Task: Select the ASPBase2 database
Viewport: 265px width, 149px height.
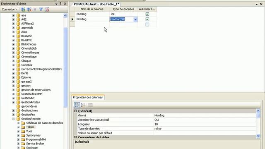Action: coord(27,24)
